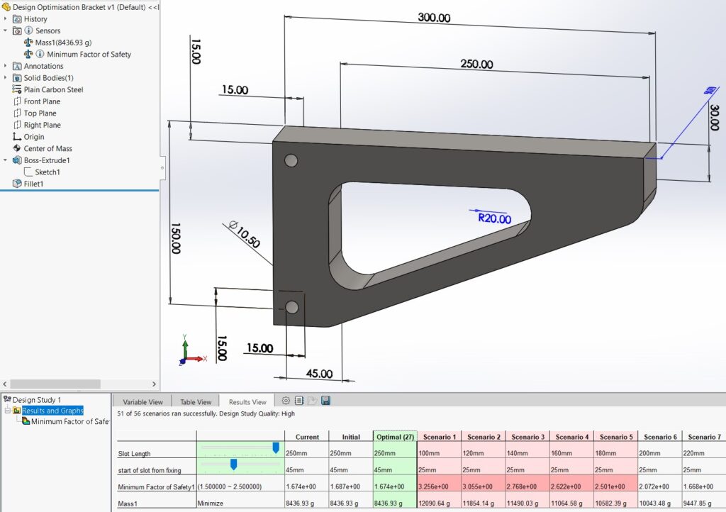Viewport: 726px width, 512px height.
Task: Select the Plain Carbon Steel material
Action: coord(53,89)
